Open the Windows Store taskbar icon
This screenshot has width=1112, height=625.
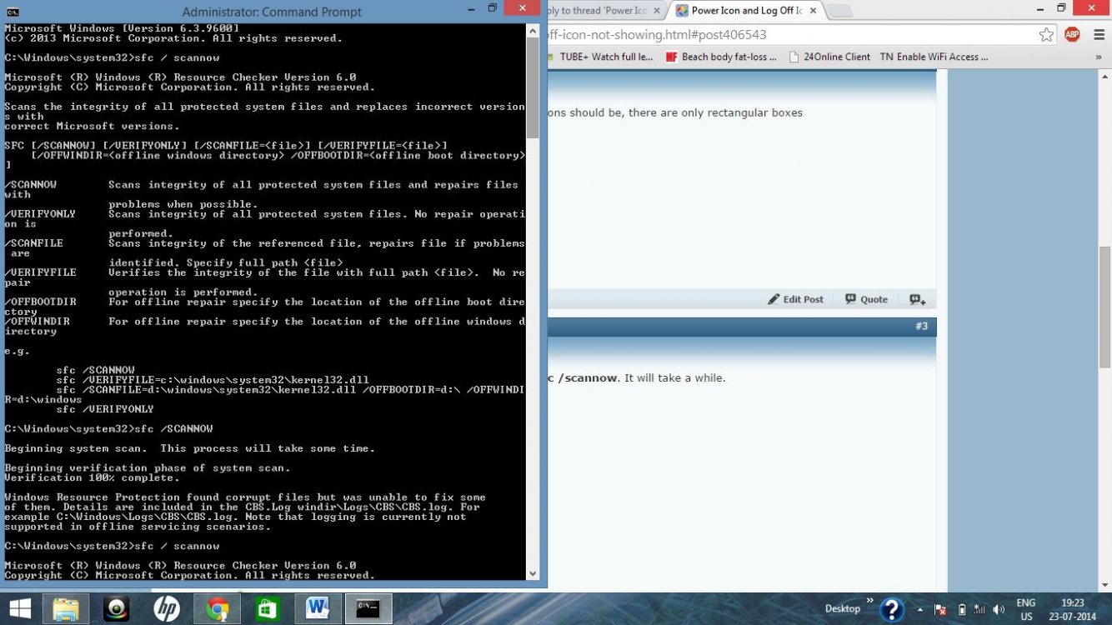click(268, 609)
